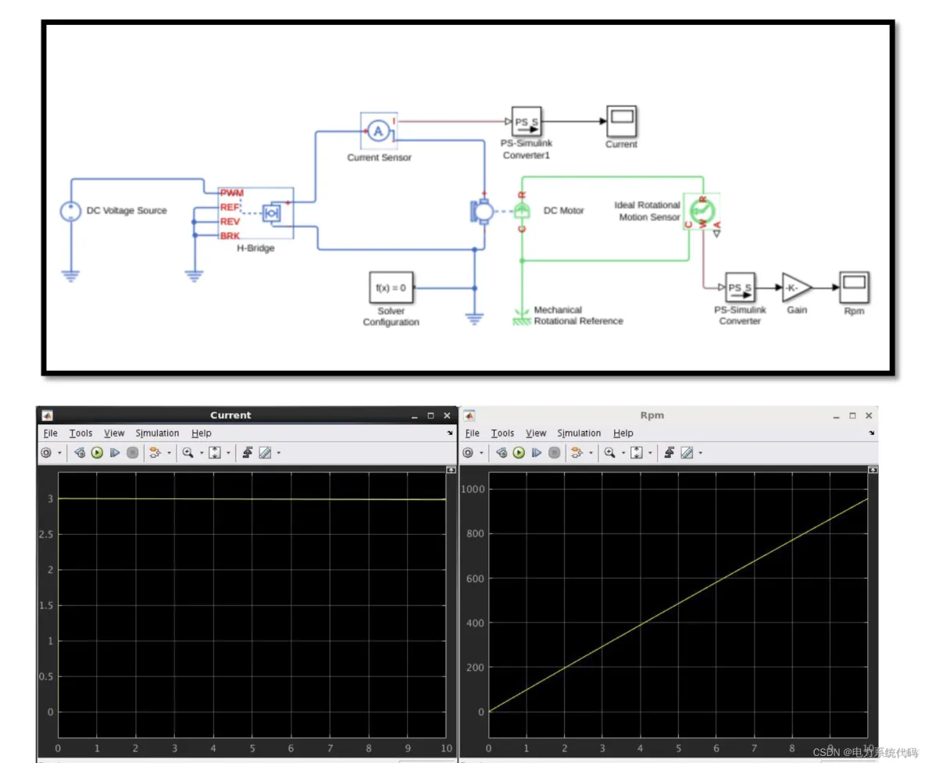Click cursor measurements icon in Current scope
Screen dimensions: 925x763
266,453
